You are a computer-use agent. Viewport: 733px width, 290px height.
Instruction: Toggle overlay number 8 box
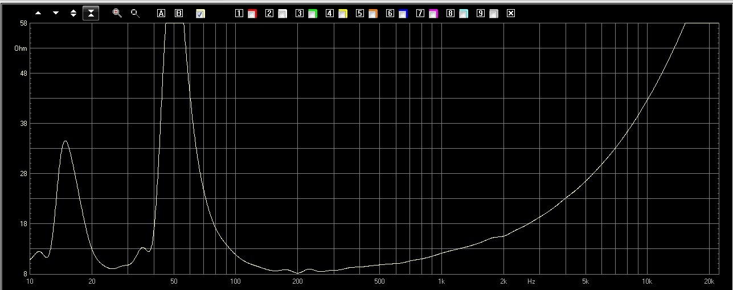(451, 13)
